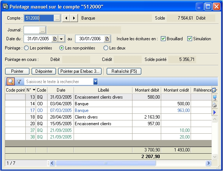Open the search text history dropdown
The image size is (223, 171).
pos(95,82)
